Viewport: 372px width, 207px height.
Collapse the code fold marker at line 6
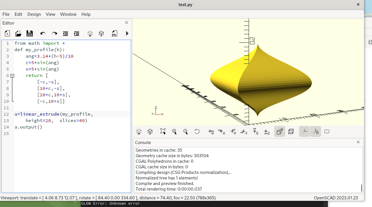tap(12, 76)
